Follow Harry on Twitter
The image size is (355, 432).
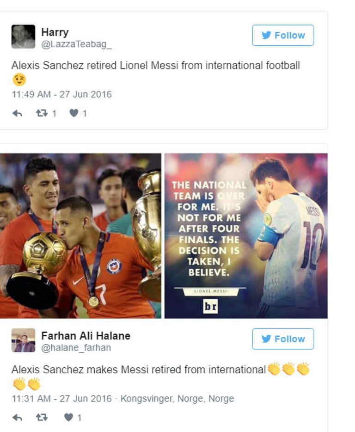click(283, 36)
